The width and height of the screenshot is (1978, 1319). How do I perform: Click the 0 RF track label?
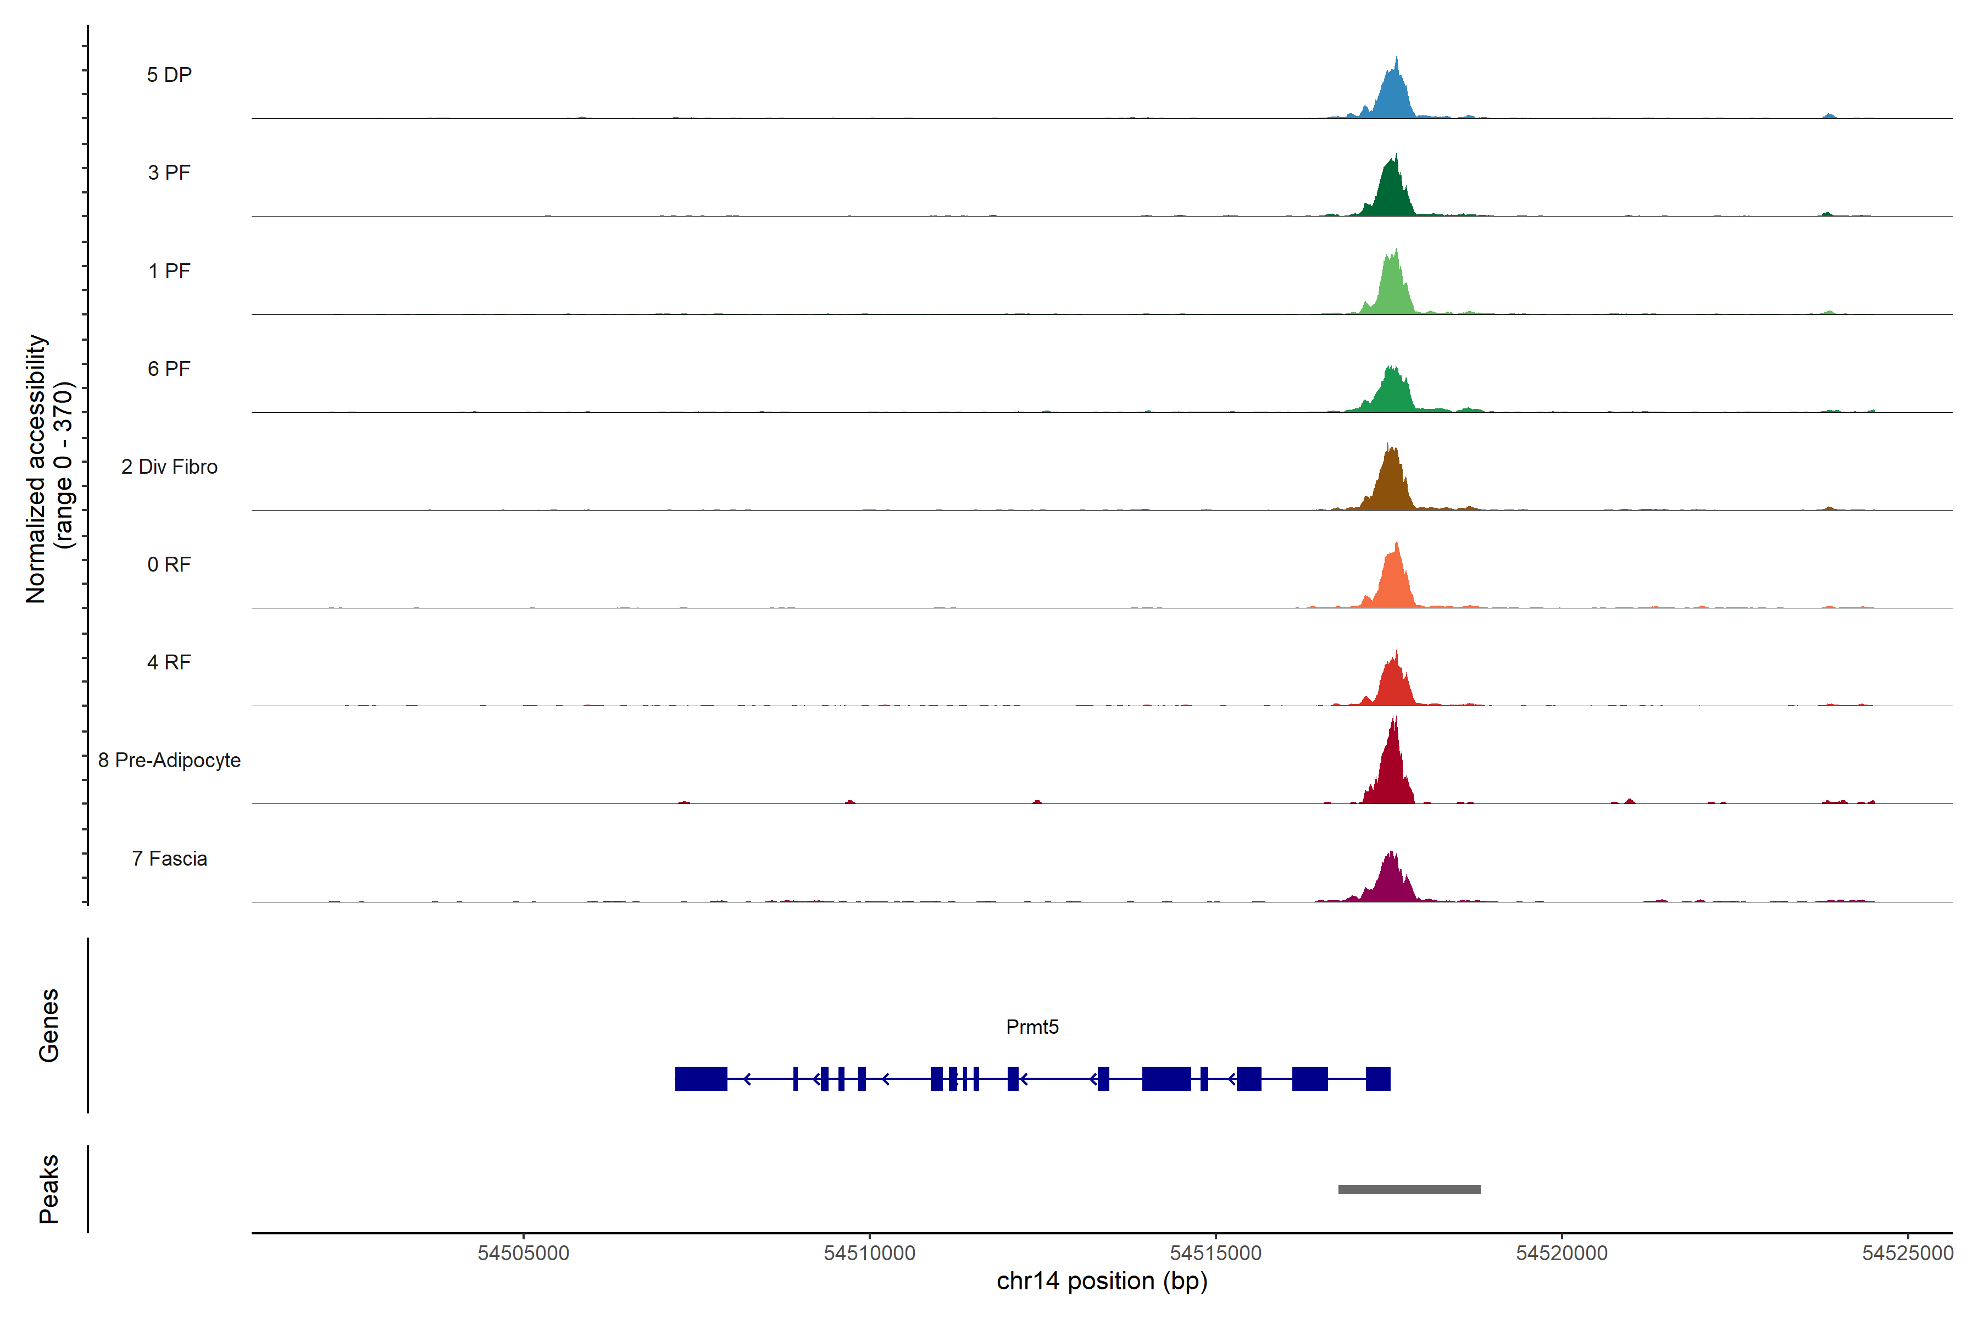[169, 564]
